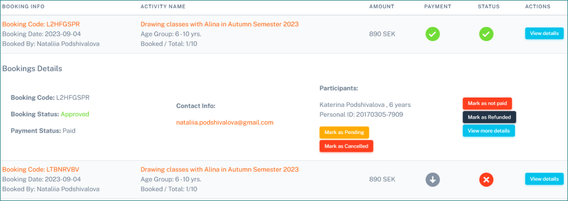Open View more details
Image resolution: width=568 pixels, height=201 pixels.
coord(488,131)
